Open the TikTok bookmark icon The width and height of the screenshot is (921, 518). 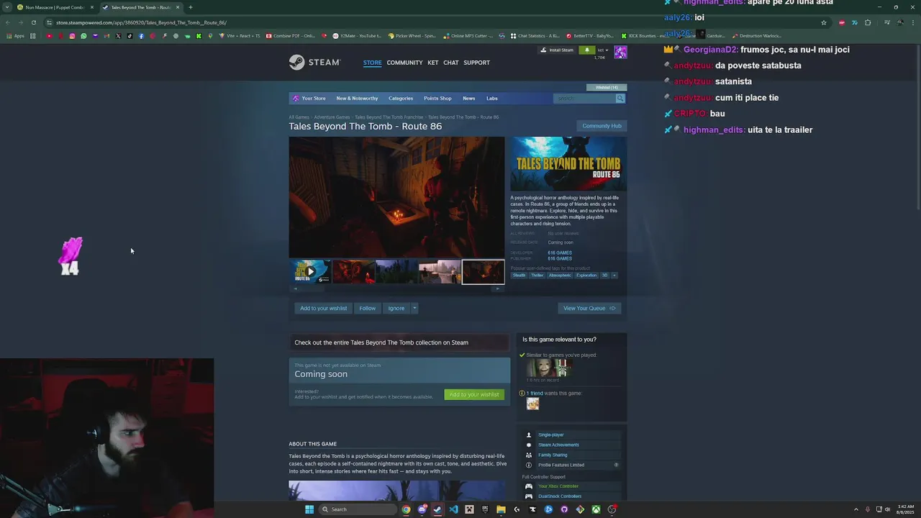coord(130,36)
